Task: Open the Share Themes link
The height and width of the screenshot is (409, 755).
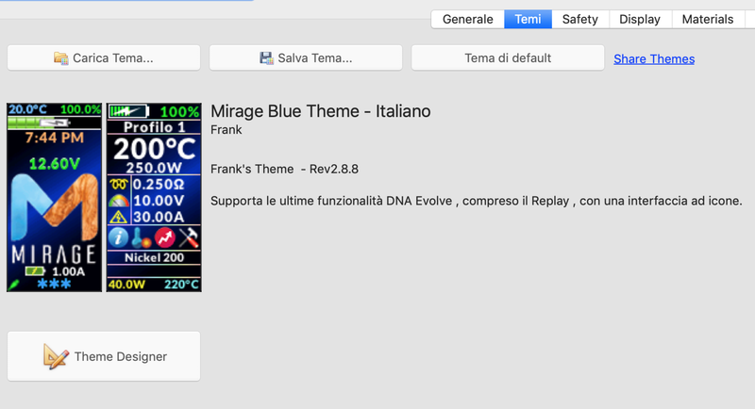Action: (654, 58)
